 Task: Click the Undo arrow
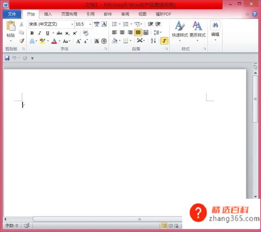click(14, 58)
